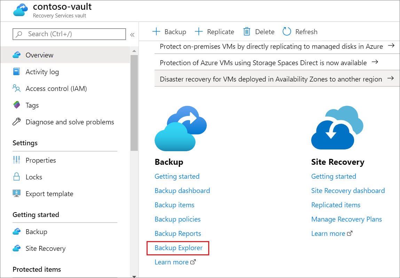Click the vault search box
400x278 pixels.
tap(69, 34)
